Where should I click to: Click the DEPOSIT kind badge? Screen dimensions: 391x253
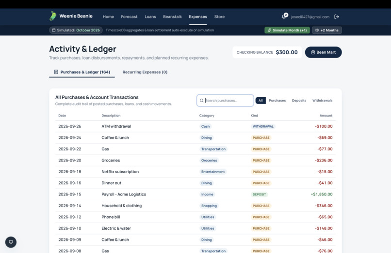coord(260,194)
